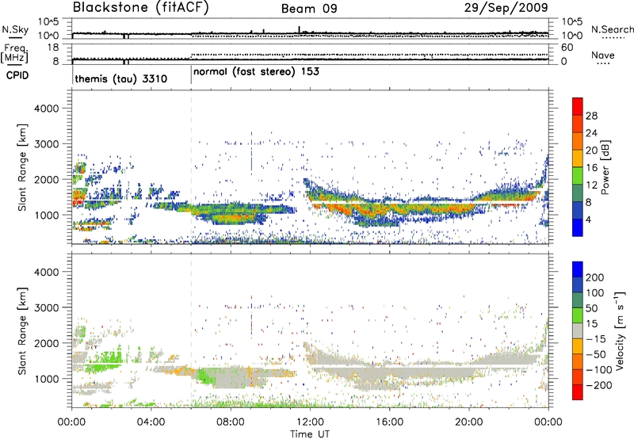Click Velocity colorbar teal segment between 50 and 100
Screen dimensions: 634x439
coord(578,300)
